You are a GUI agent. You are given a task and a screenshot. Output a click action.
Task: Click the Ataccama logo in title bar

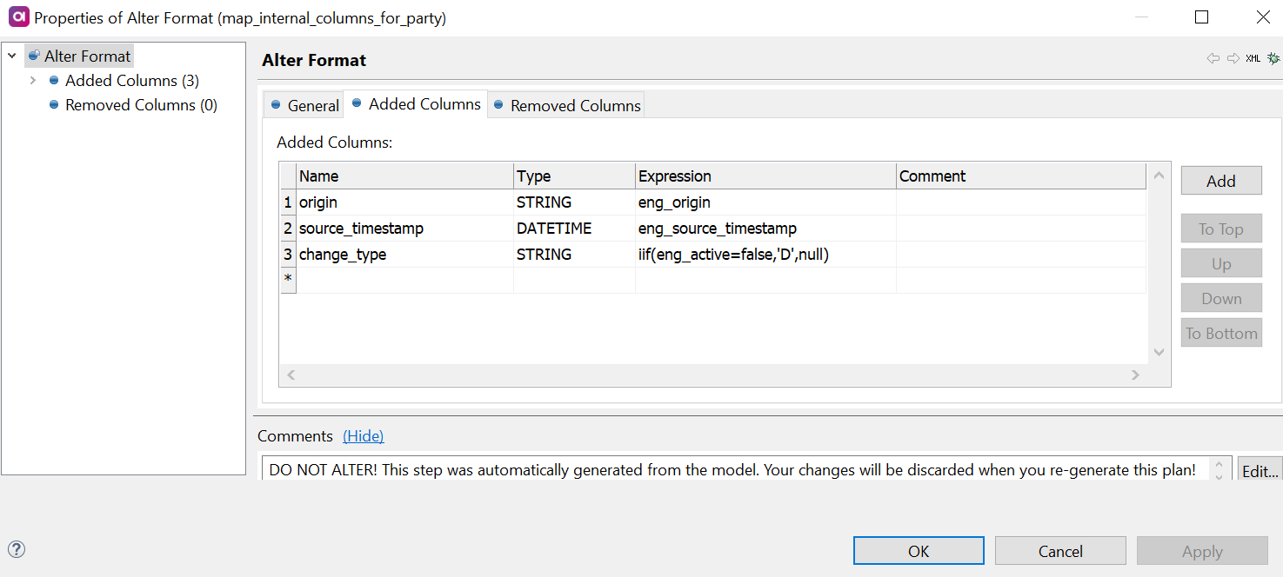coord(17,17)
